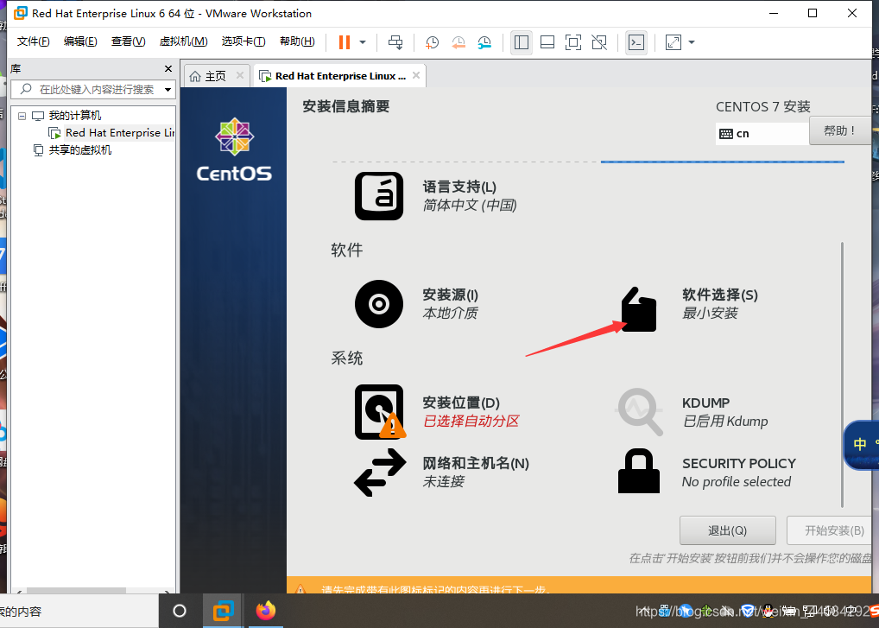The image size is (879, 628).
Task: Enter full screen mode icon
Action: (573, 42)
